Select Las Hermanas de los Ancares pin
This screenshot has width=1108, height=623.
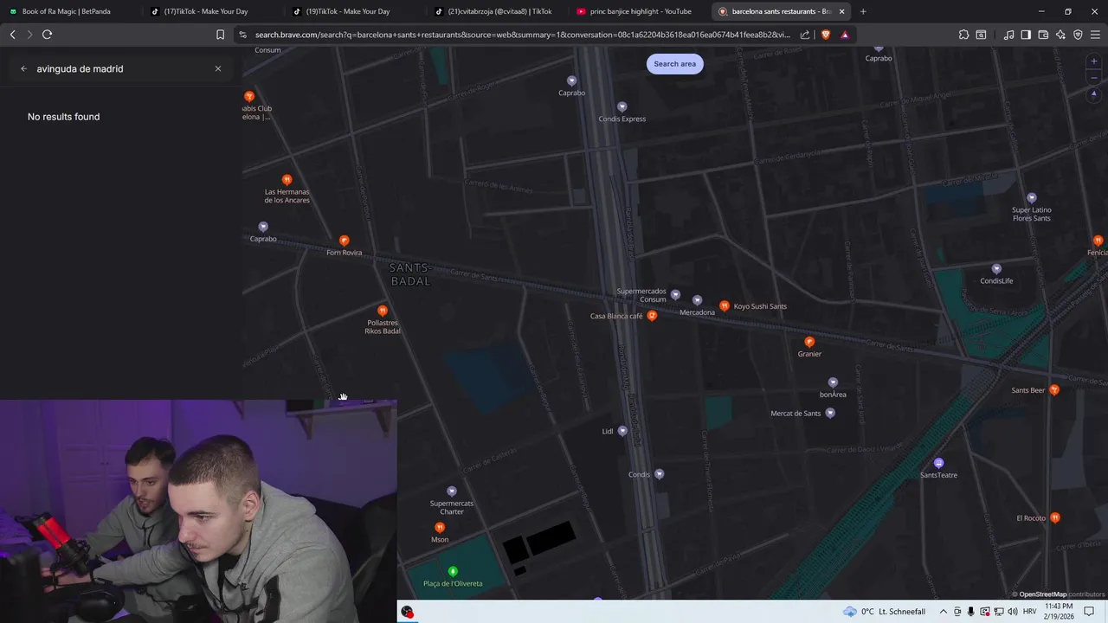tap(287, 180)
